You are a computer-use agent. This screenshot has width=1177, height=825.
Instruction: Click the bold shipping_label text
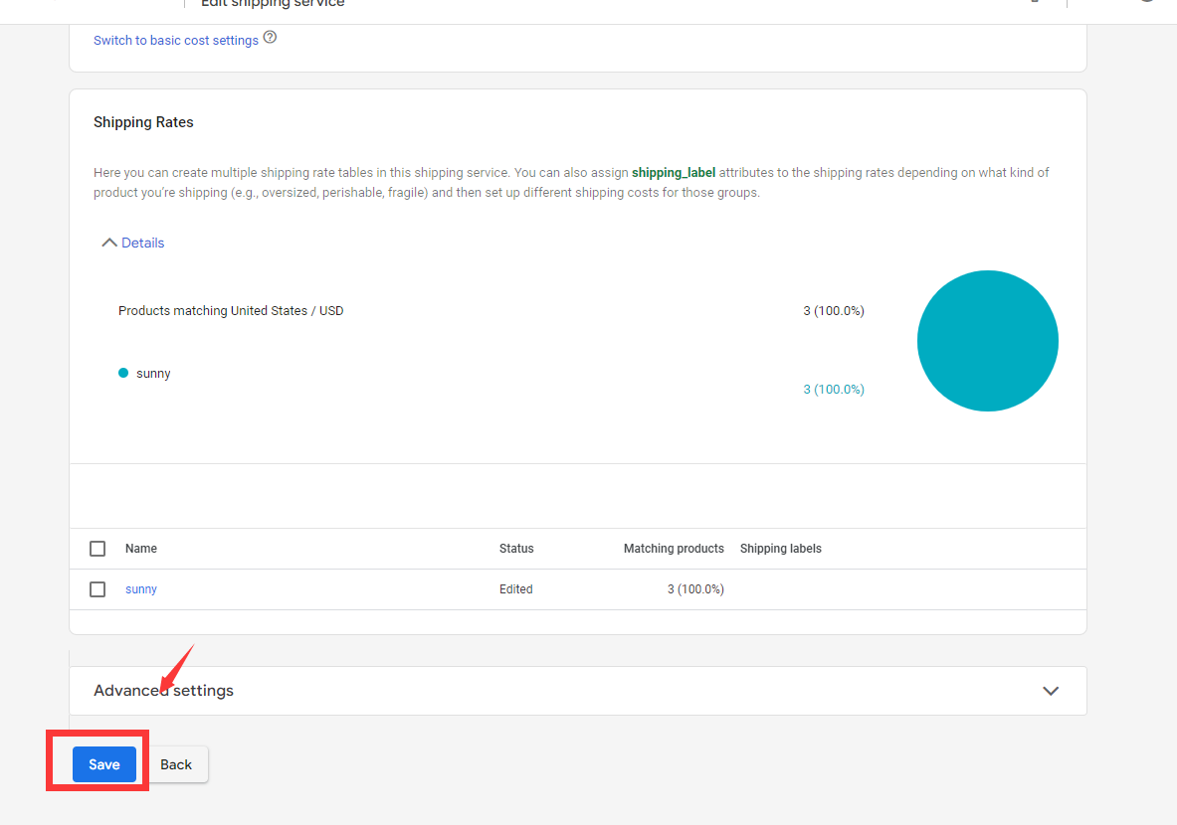(673, 172)
